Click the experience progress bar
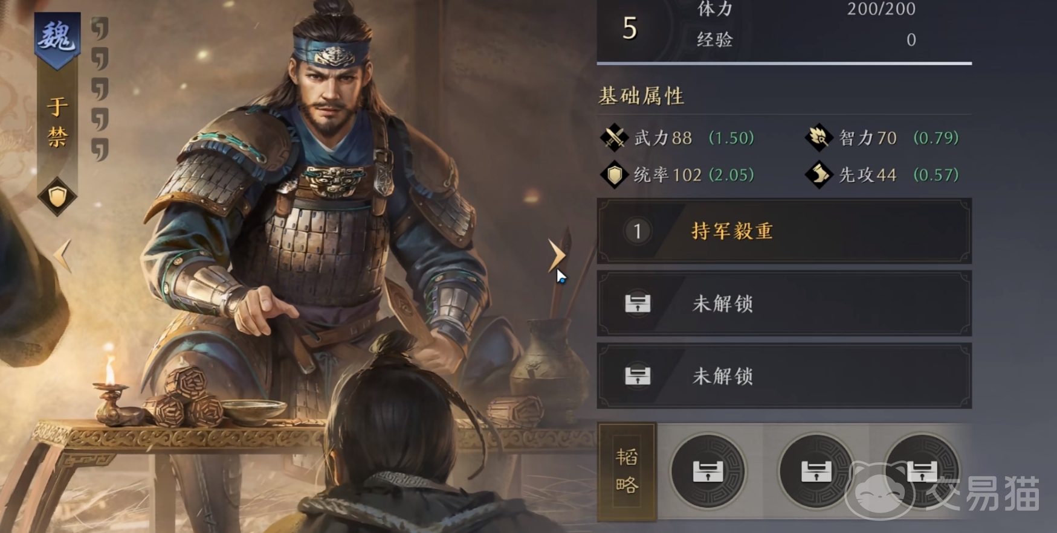 [x=784, y=63]
